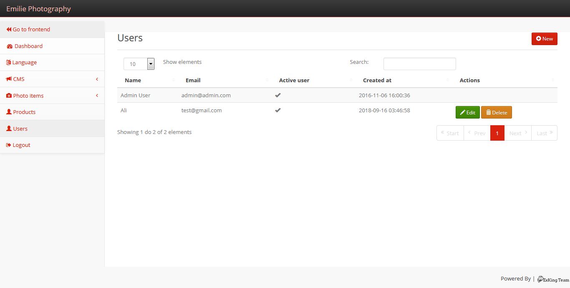
Task: Click the admin@admin.com email cell
Action: (206, 95)
